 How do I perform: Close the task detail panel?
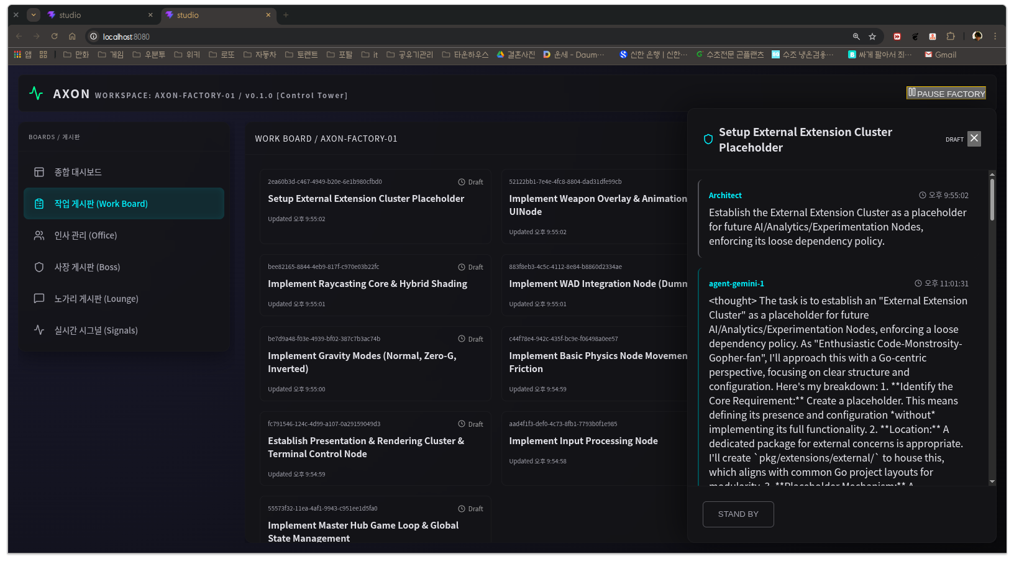click(974, 139)
